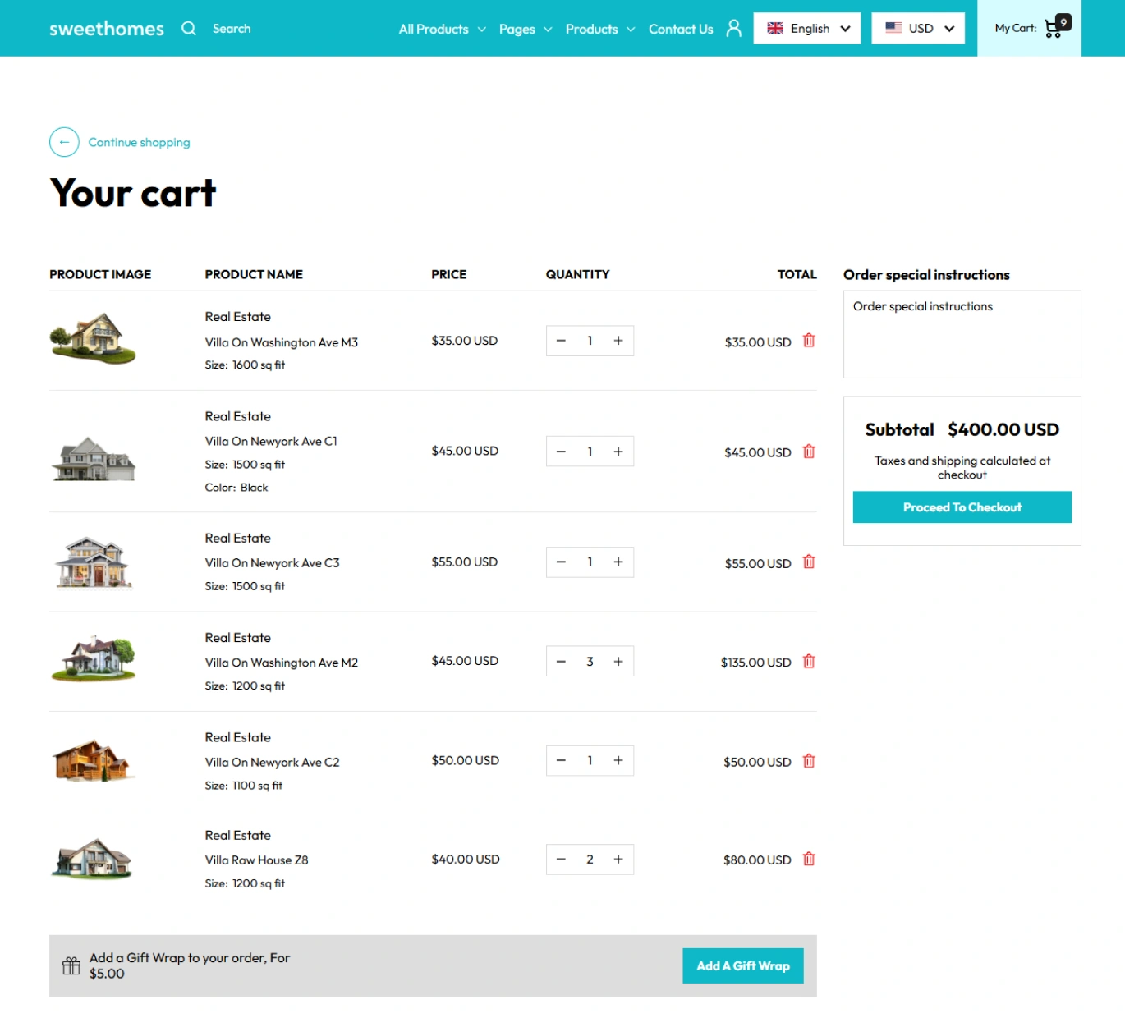Click the back arrow circle icon
1125x1018 pixels.
[x=64, y=142]
